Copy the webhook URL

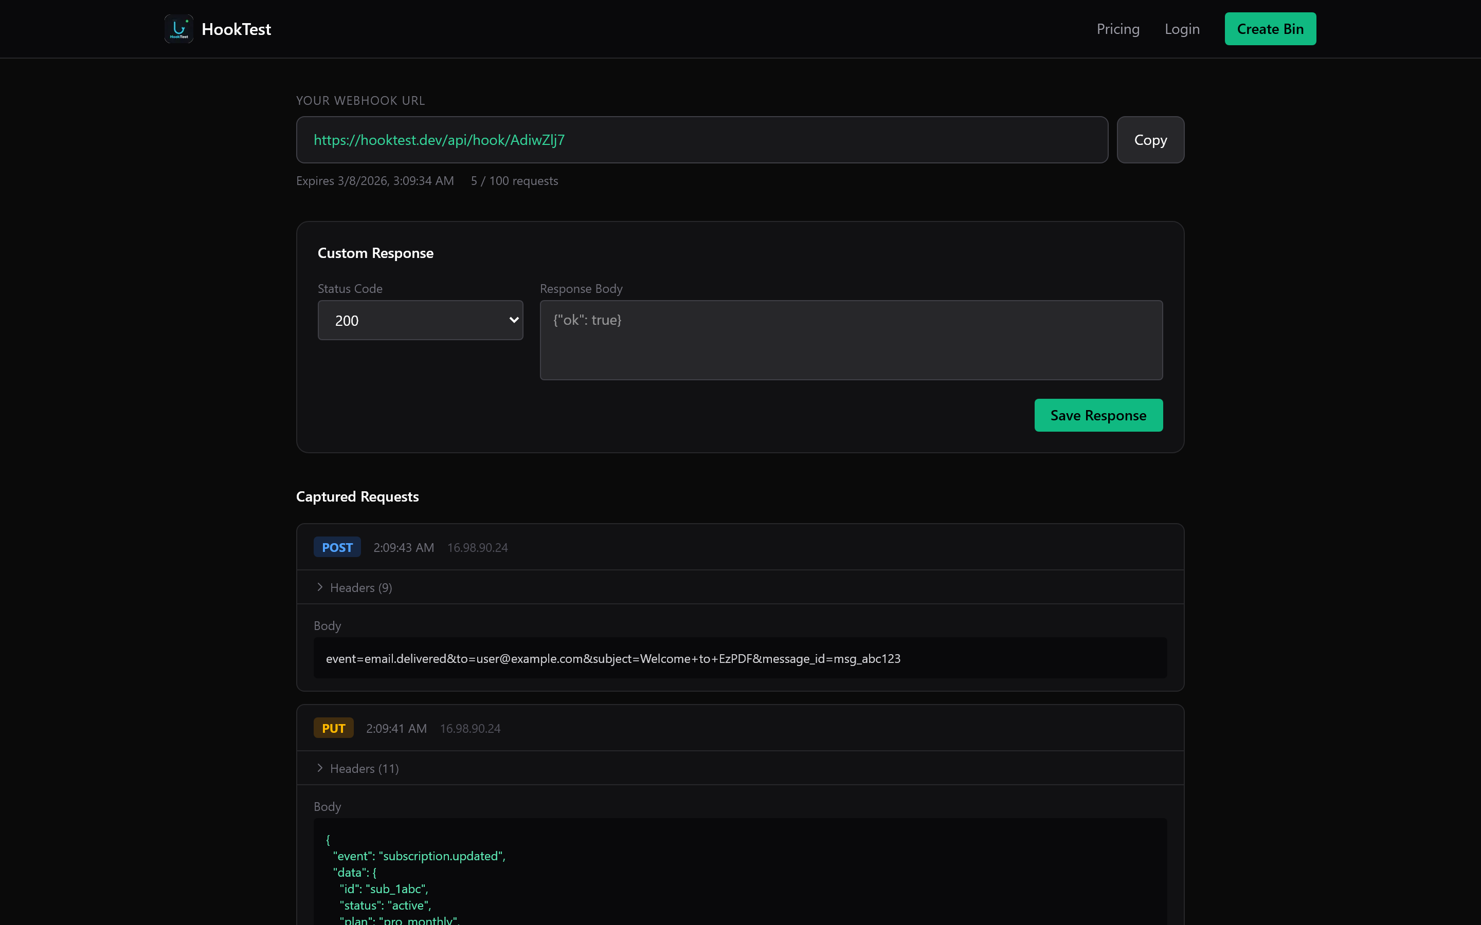point(1150,139)
